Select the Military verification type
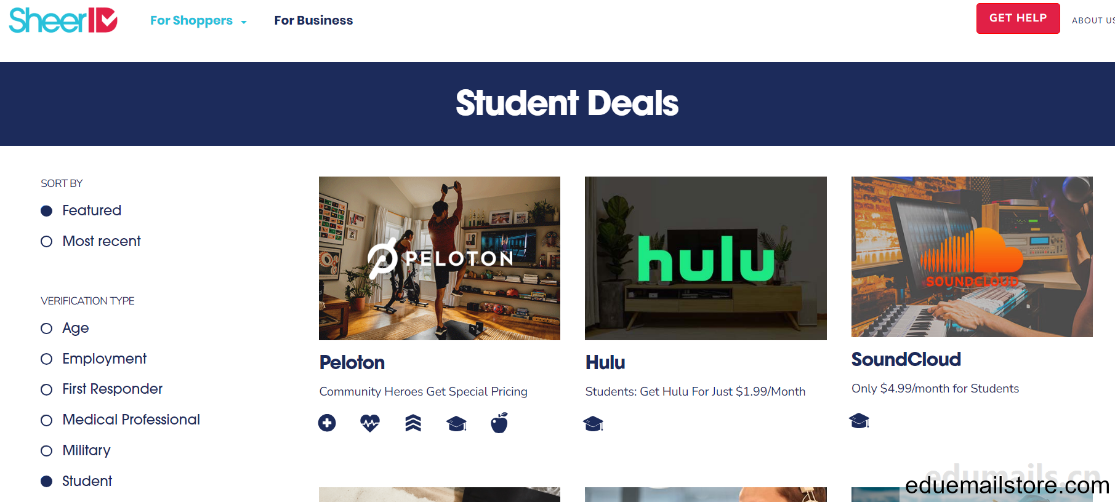Screen dimensions: 1115x502 [76, 450]
